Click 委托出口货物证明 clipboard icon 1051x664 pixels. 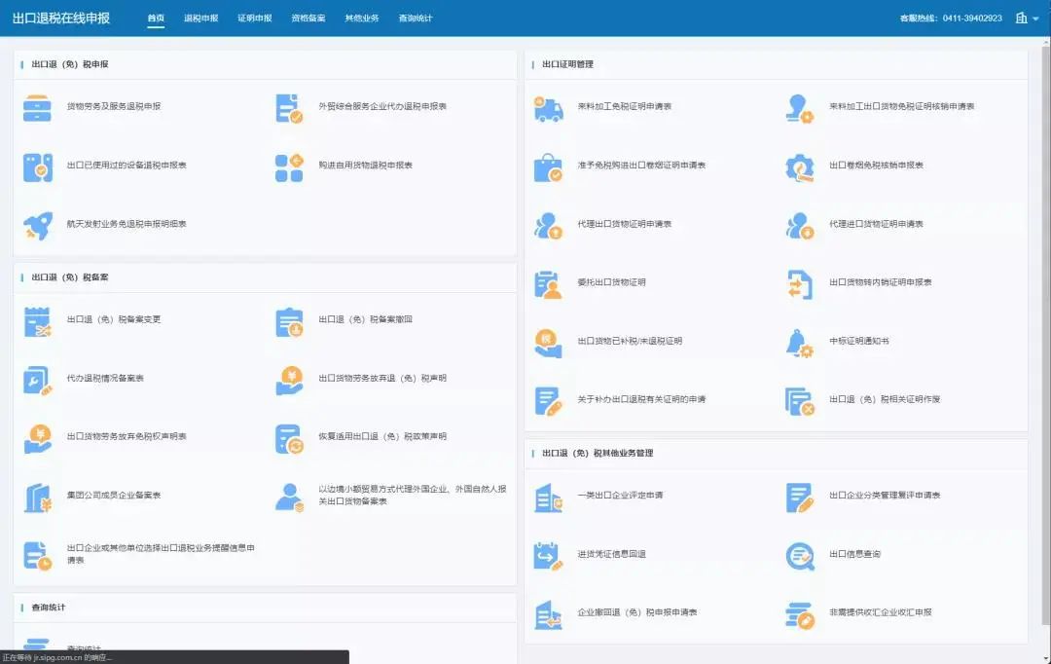point(548,284)
